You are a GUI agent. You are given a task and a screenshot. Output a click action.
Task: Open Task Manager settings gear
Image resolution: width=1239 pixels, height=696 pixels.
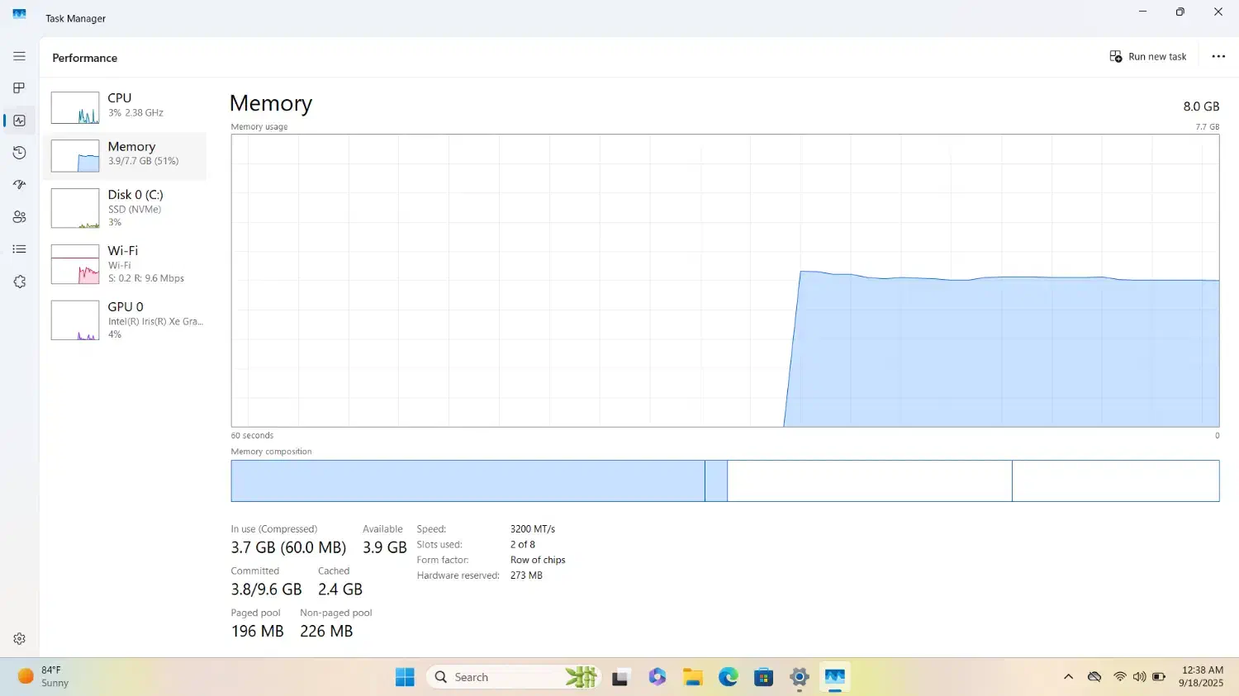(x=19, y=638)
